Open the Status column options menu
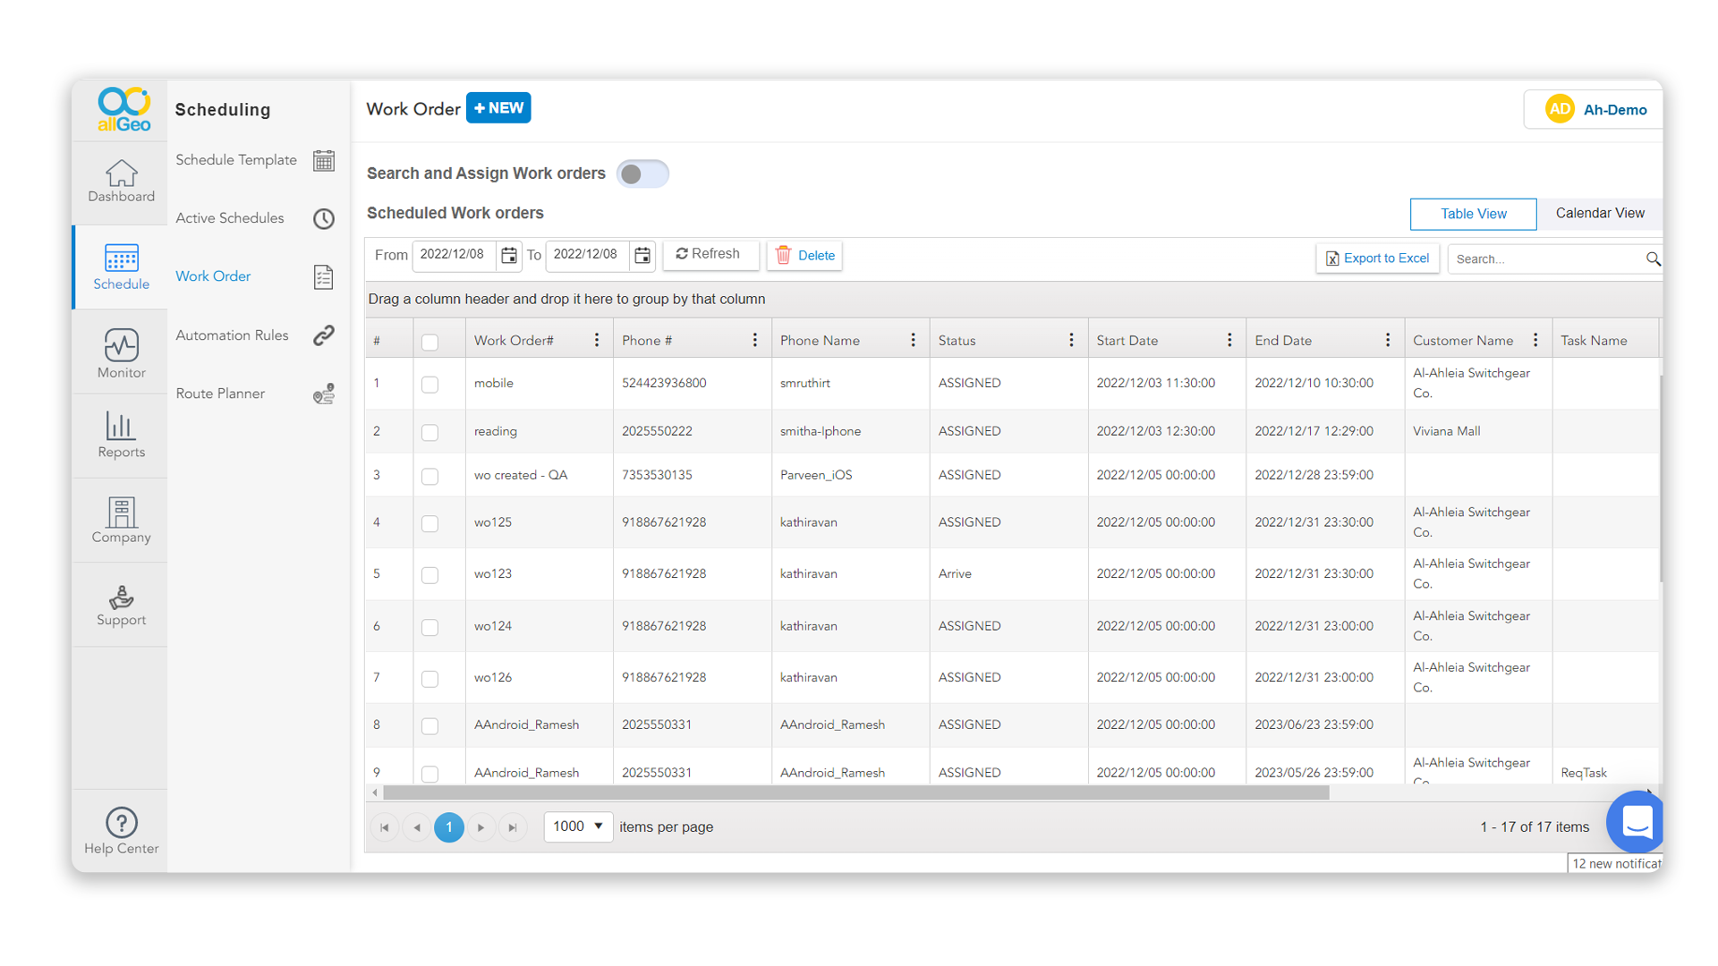 1071,341
